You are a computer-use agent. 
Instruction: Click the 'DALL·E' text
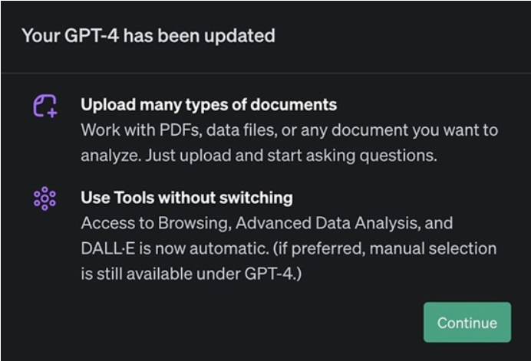[107, 248]
